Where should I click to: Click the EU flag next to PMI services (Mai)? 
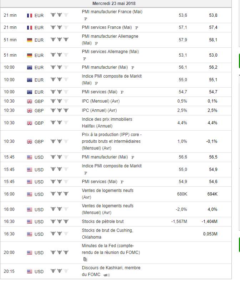[x=30, y=92]
